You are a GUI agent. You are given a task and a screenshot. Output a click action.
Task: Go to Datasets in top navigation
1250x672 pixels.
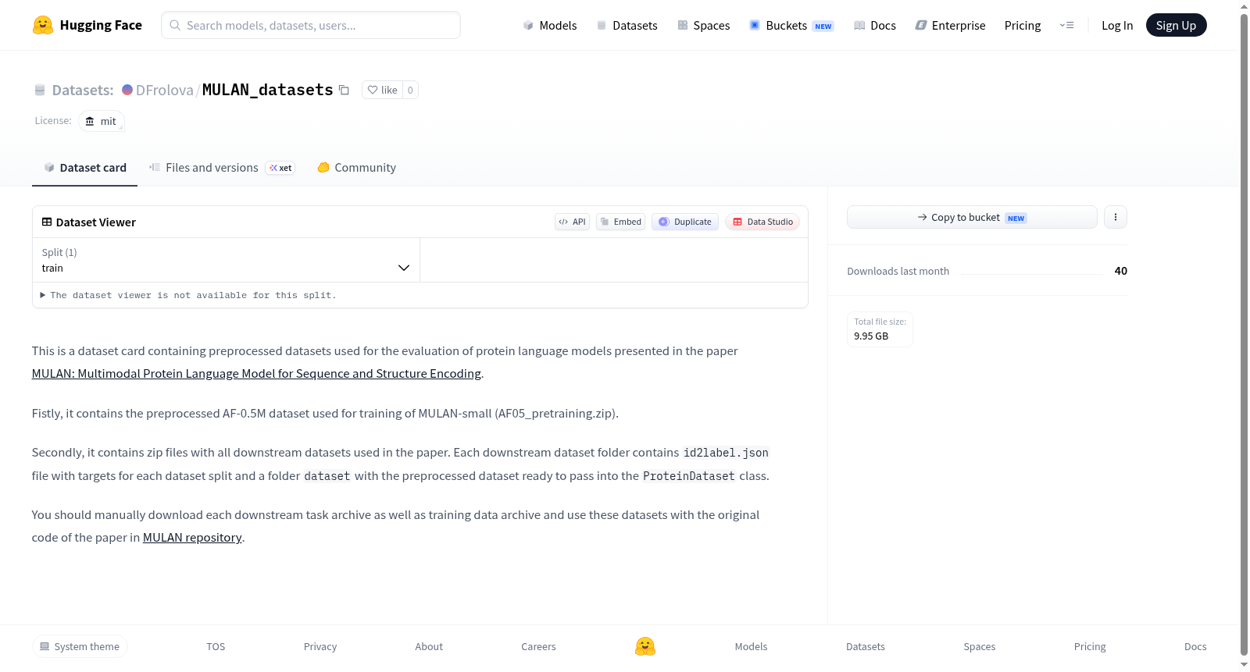tap(627, 25)
